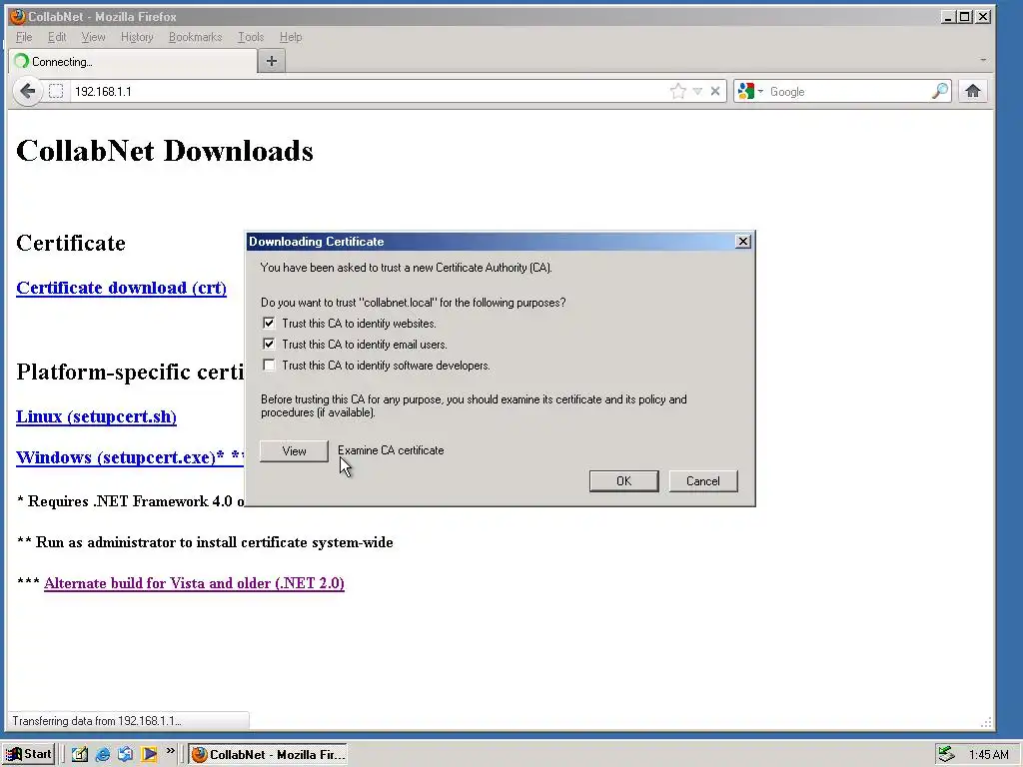Image resolution: width=1023 pixels, height=767 pixels.
Task: Expand the quick launch overflow chevron
Action: (170, 751)
